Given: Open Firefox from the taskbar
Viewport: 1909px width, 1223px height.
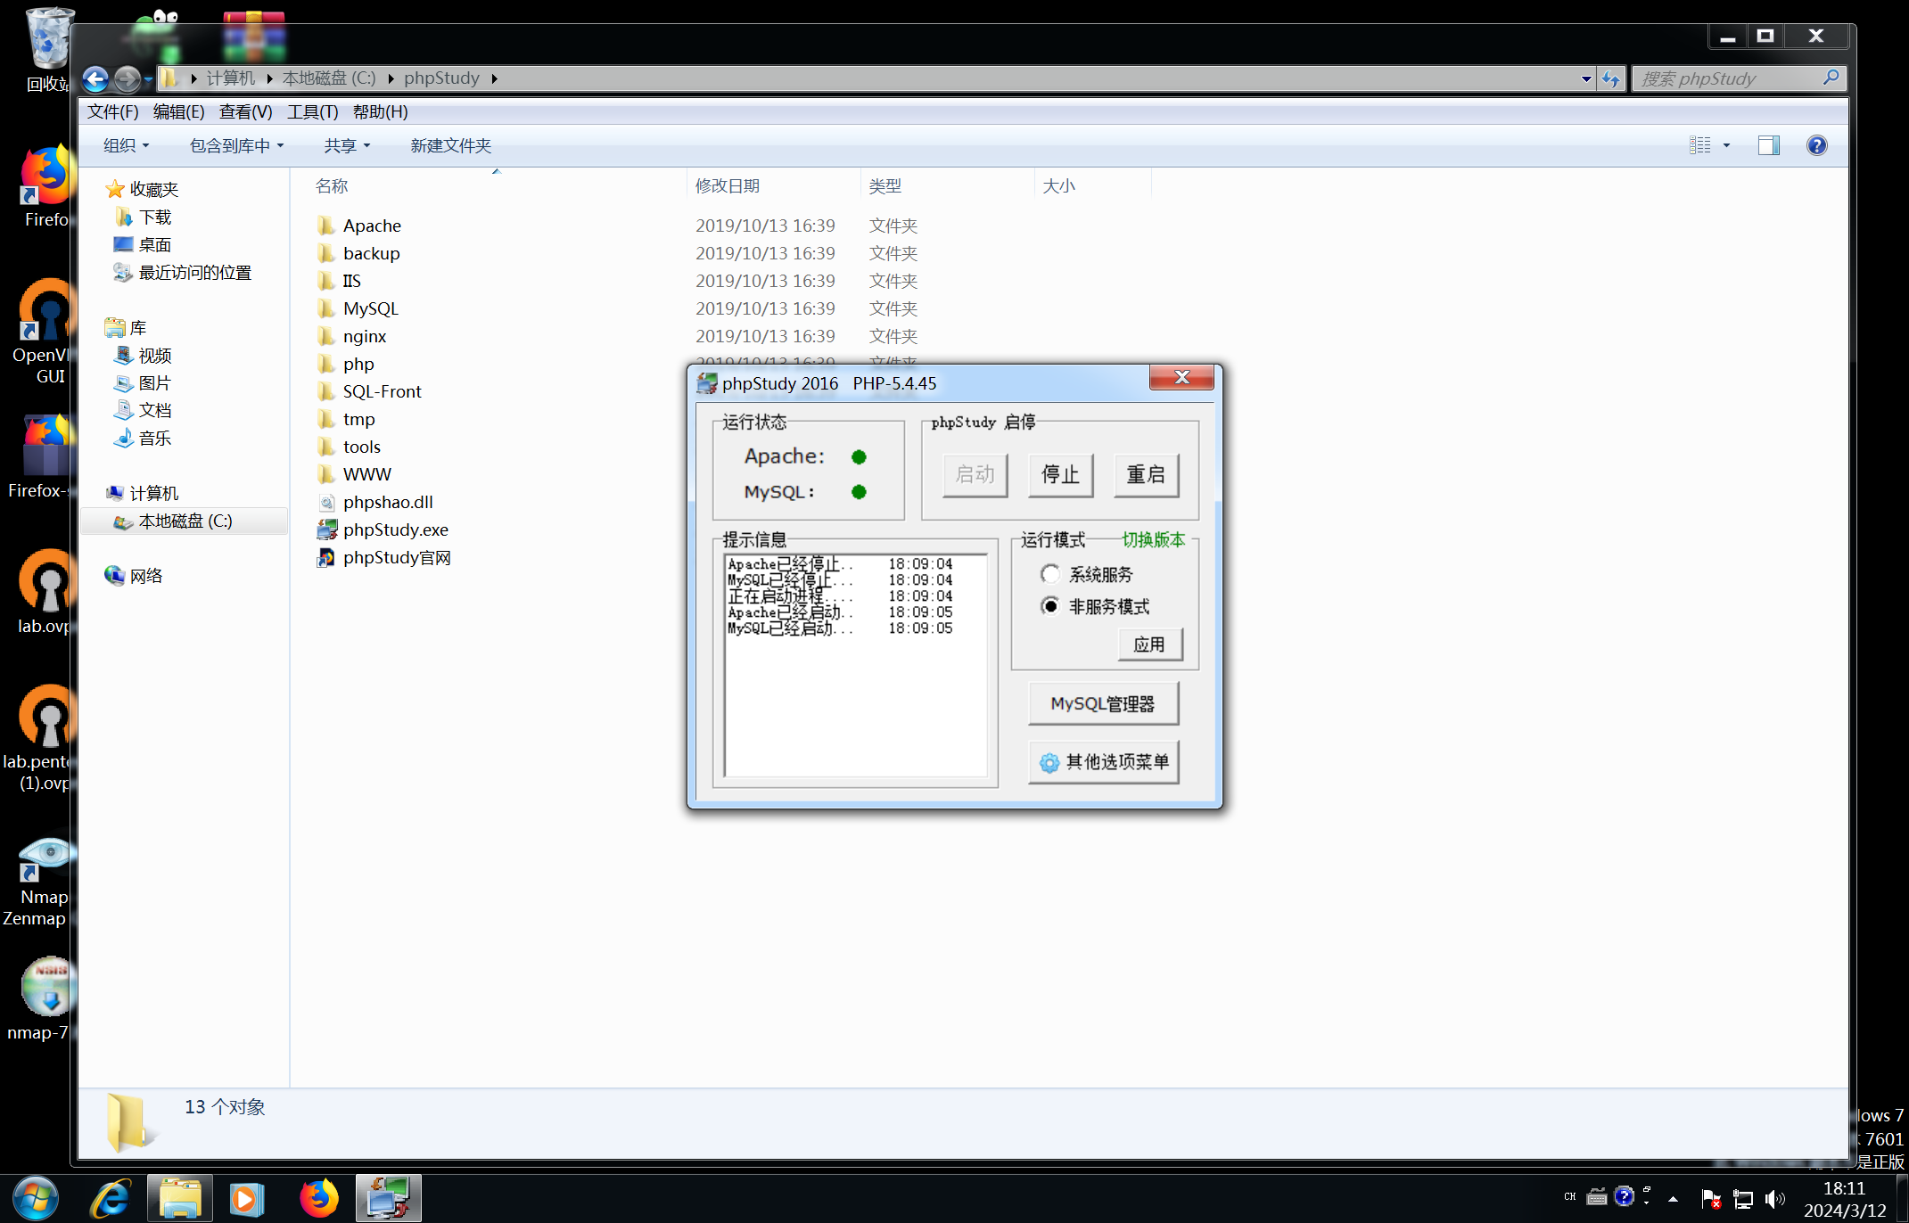Looking at the screenshot, I should pyautogui.click(x=318, y=1198).
